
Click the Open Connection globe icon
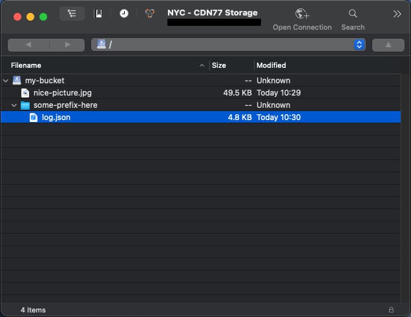(x=302, y=14)
